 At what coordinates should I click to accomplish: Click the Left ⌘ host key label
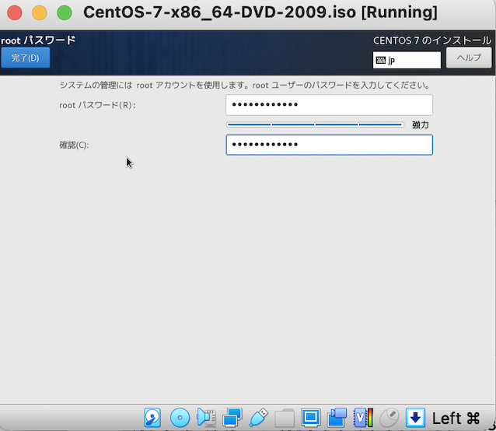(456, 418)
